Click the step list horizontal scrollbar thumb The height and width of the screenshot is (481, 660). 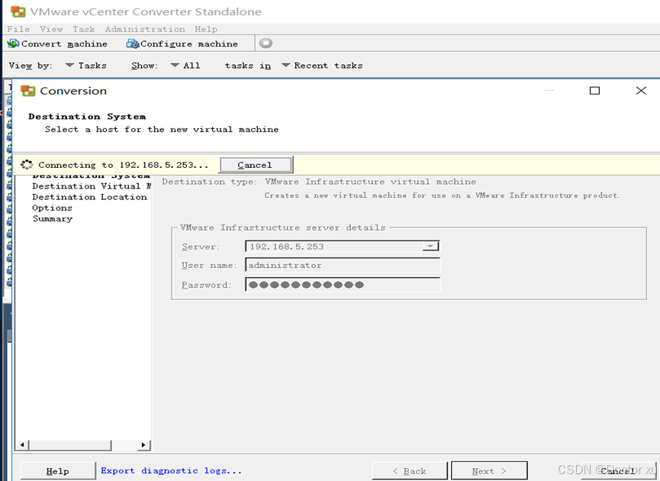[x=70, y=445]
